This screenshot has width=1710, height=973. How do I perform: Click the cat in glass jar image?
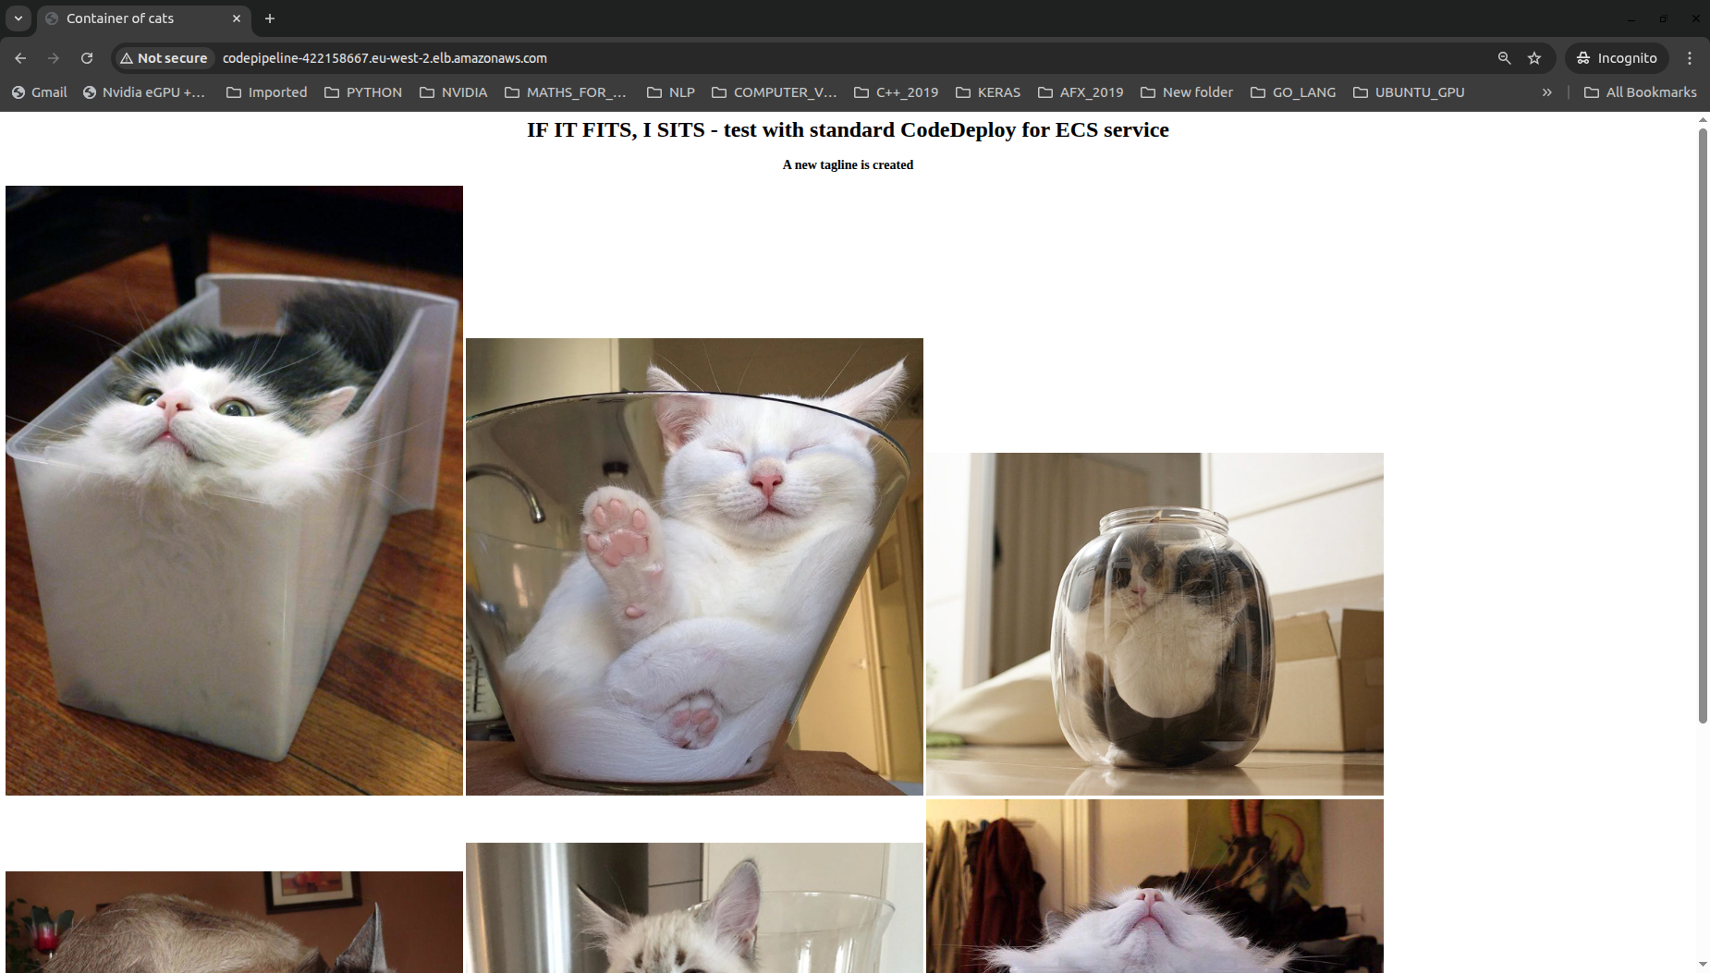point(1154,624)
